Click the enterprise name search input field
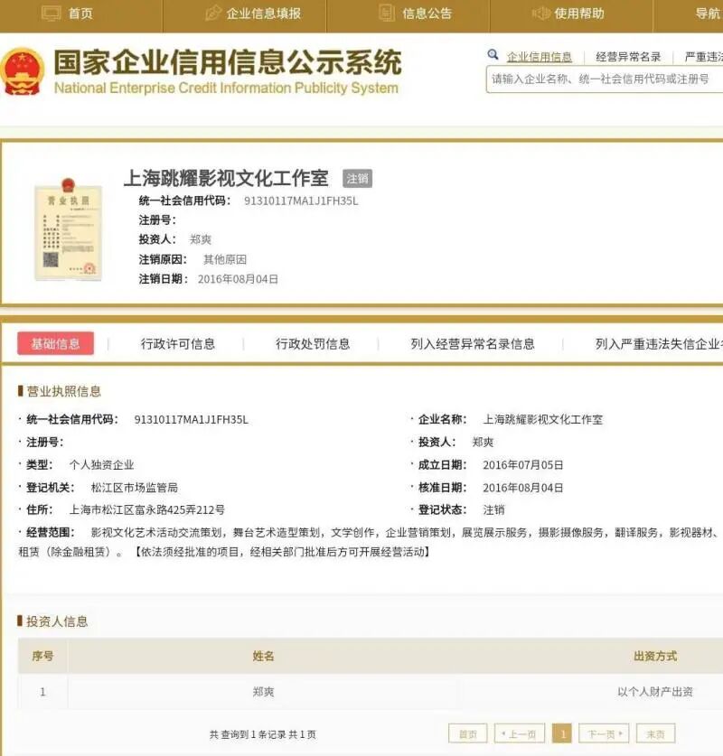The image size is (723, 756). click(605, 79)
